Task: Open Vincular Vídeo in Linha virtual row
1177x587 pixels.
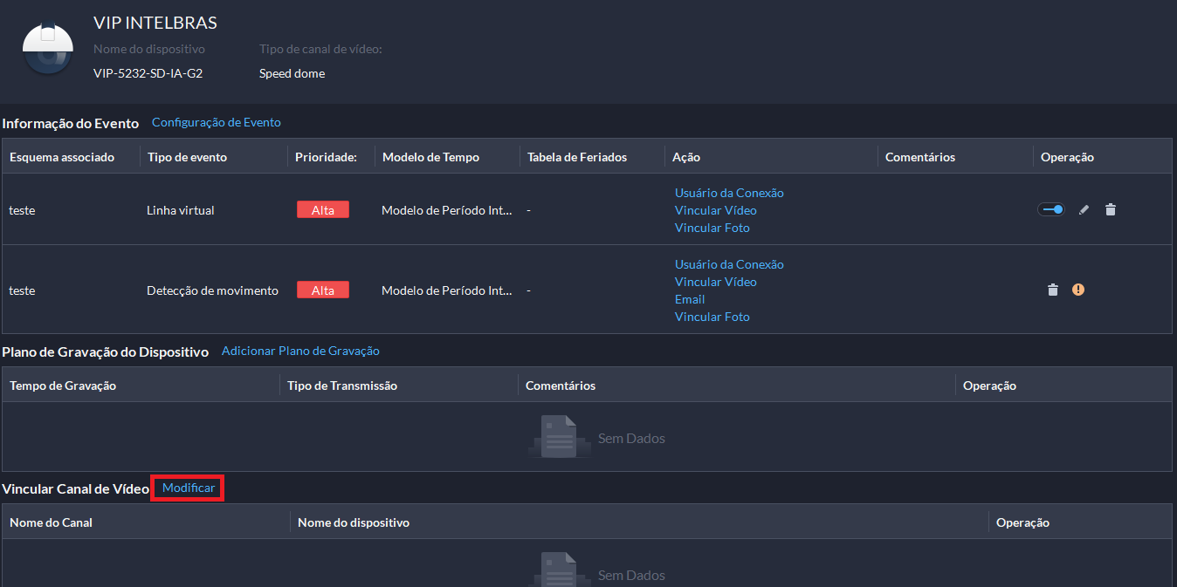Action: coord(716,210)
